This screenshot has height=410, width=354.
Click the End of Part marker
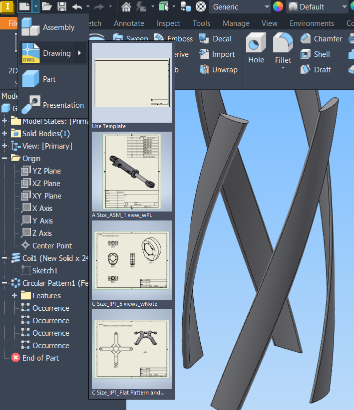35,358
